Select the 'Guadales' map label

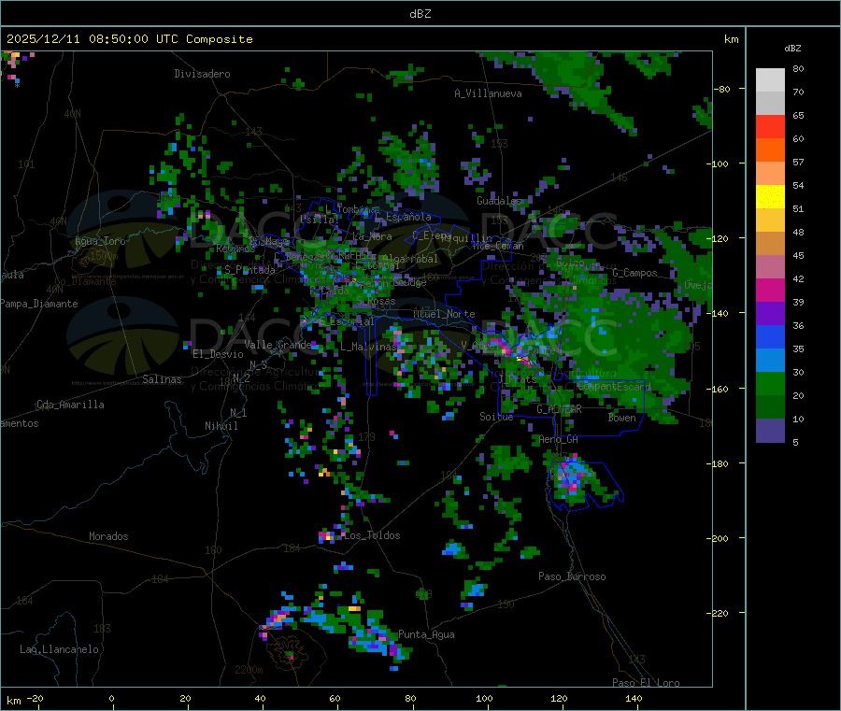tap(499, 201)
